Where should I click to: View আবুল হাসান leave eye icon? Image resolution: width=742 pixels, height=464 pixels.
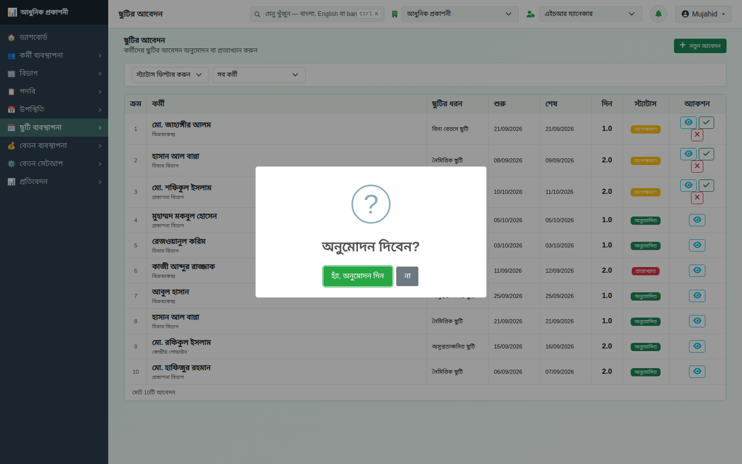[697, 296]
